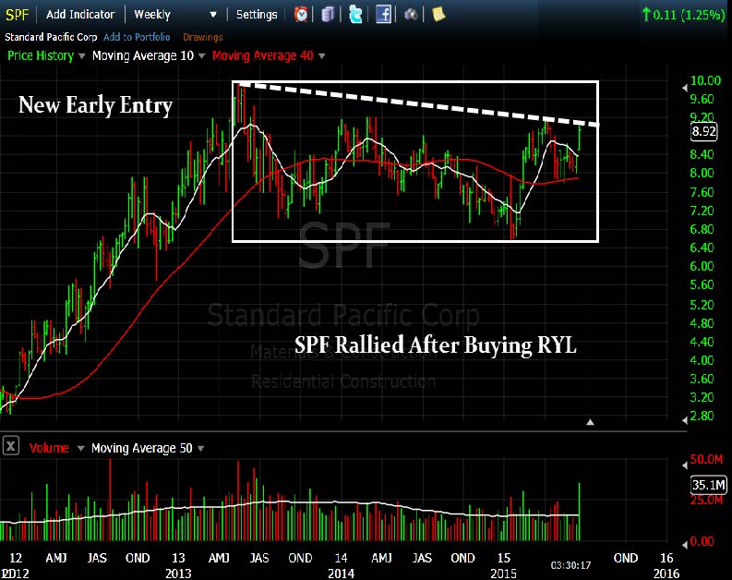
Task: Share chart via Twitter icon
Action: (355, 15)
